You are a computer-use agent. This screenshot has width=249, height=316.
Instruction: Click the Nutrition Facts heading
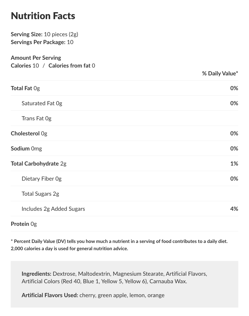click(x=43, y=16)
